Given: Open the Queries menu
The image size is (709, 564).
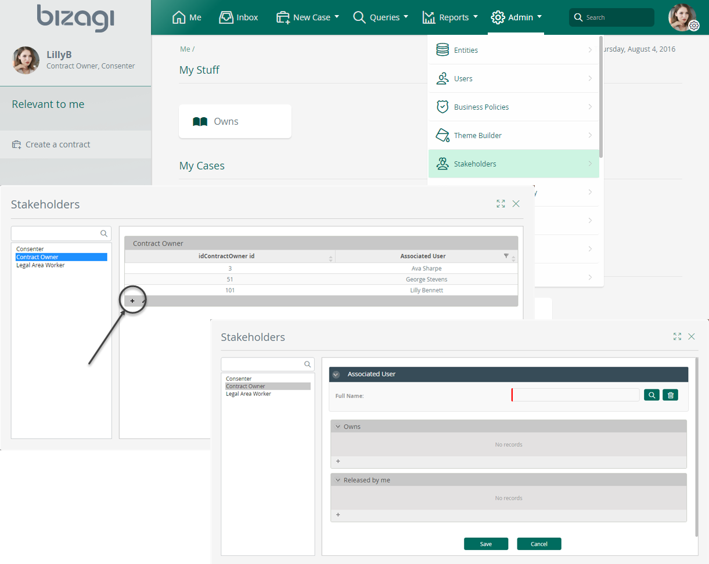Looking at the screenshot, I should click(380, 17).
